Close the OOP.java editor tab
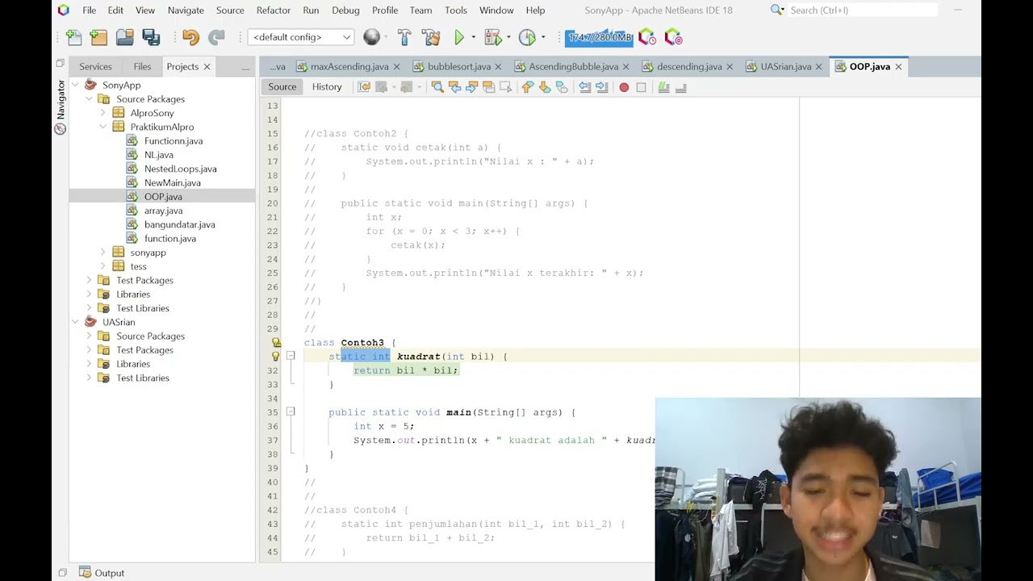 pos(898,67)
